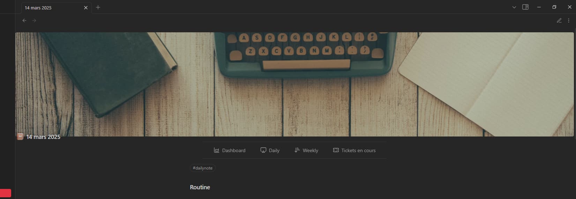This screenshot has width=576, height=199.
Task: Click the Routine heading
Action: 200,187
